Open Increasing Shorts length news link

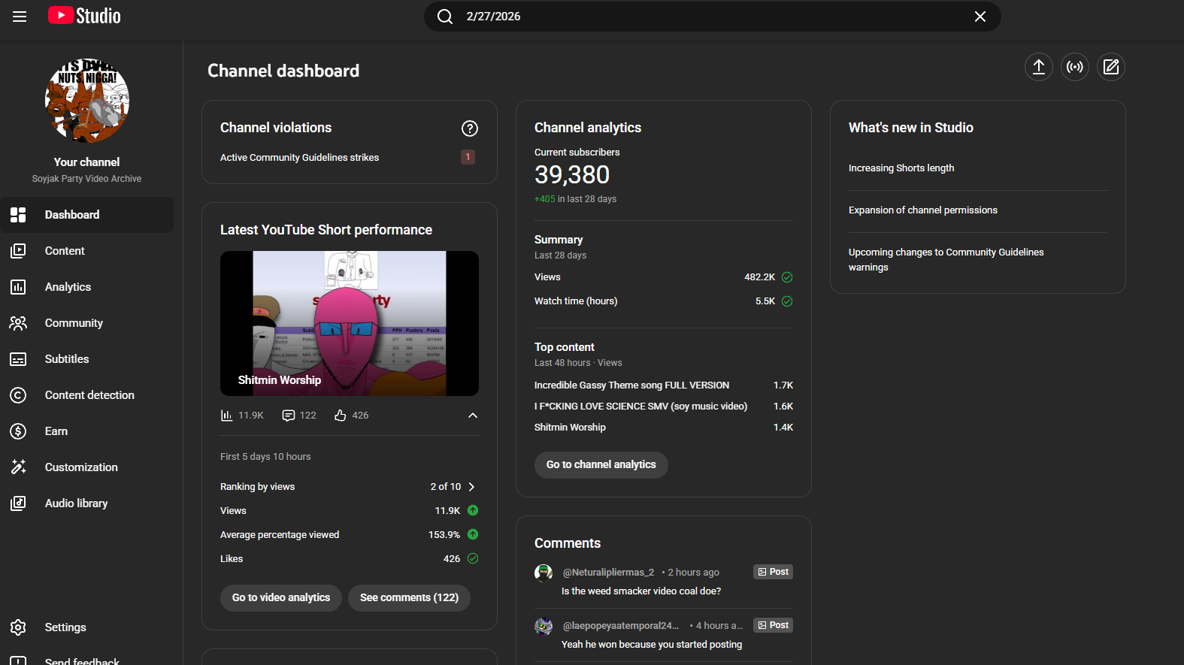(x=901, y=168)
